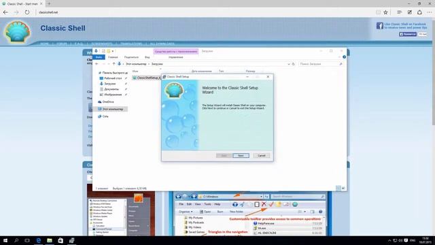Open the Управление ribbon tab in Explorer
This screenshot has height=245, width=435.
(x=175, y=57)
